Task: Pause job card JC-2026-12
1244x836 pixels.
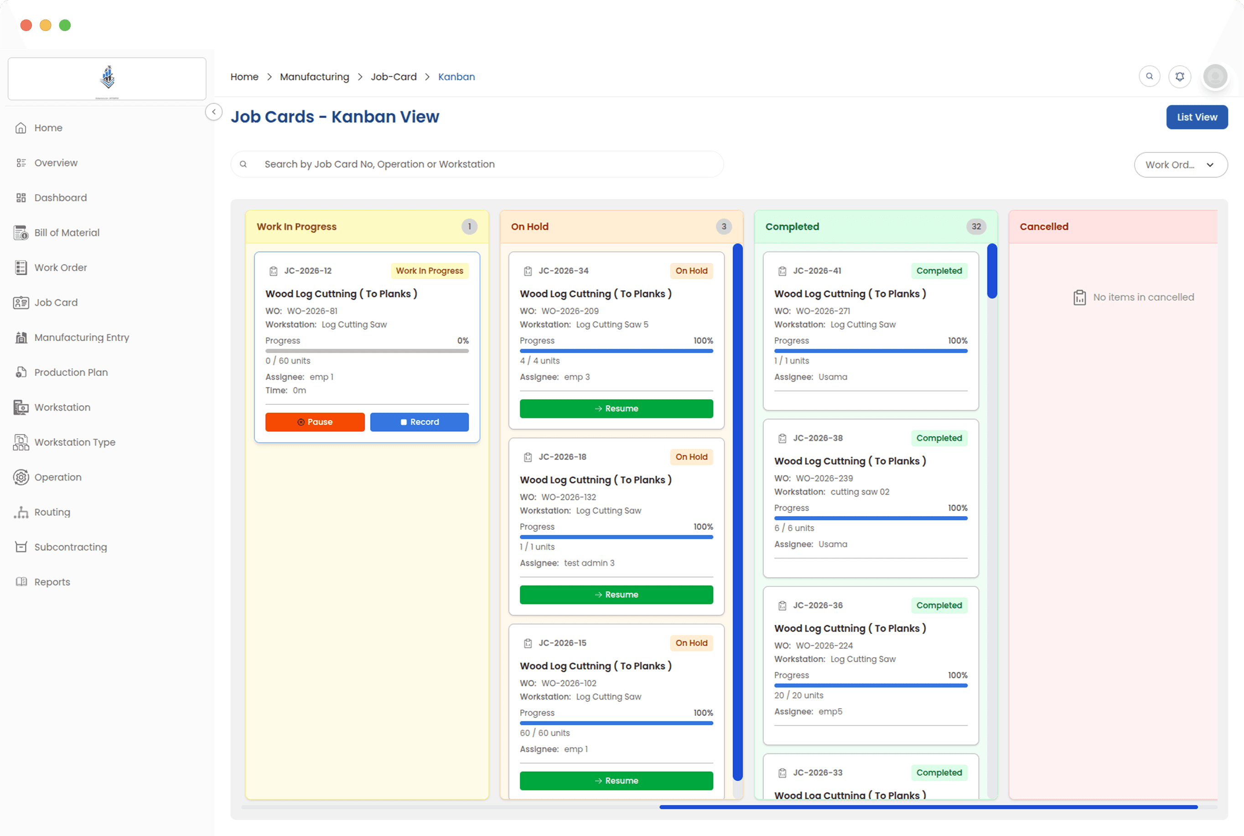Action: click(x=315, y=422)
